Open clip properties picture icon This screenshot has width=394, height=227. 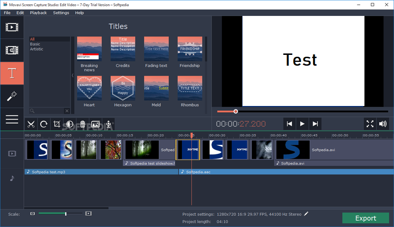[x=96, y=124]
